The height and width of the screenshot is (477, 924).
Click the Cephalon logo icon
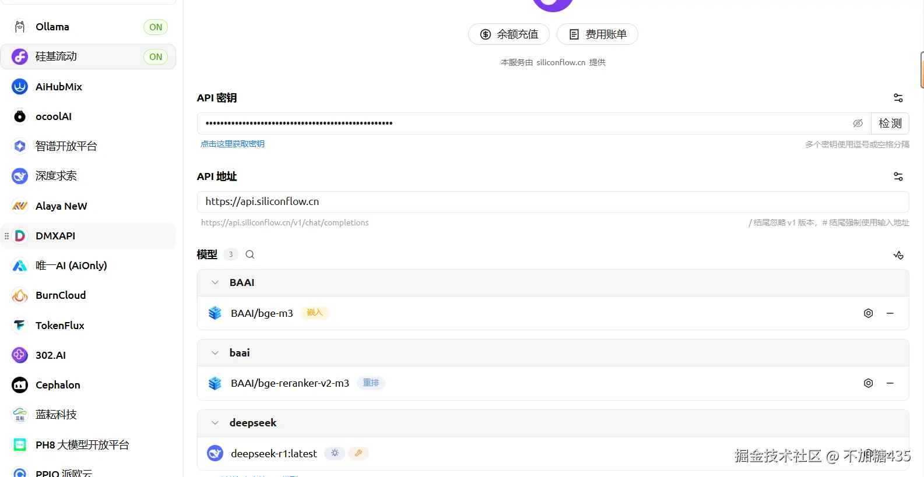point(20,385)
